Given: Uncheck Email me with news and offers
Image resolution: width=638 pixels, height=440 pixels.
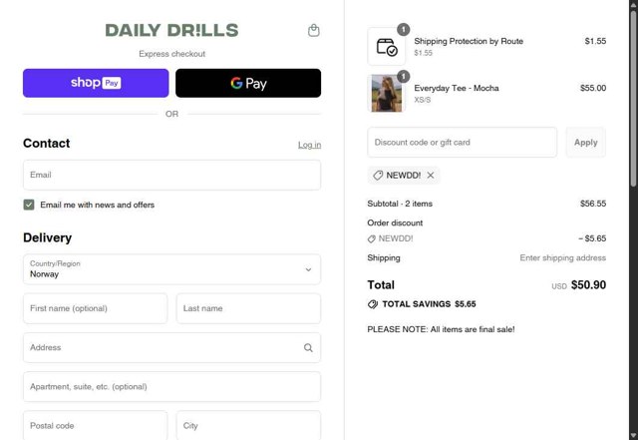Looking at the screenshot, I should pos(29,205).
